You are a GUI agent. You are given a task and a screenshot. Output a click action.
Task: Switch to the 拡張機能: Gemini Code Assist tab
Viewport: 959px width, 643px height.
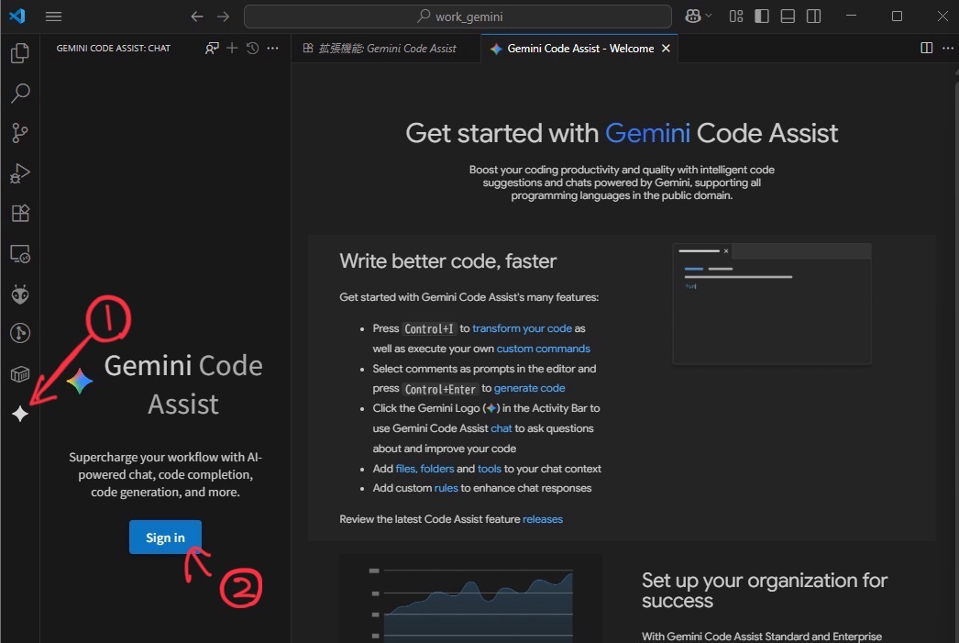(385, 48)
